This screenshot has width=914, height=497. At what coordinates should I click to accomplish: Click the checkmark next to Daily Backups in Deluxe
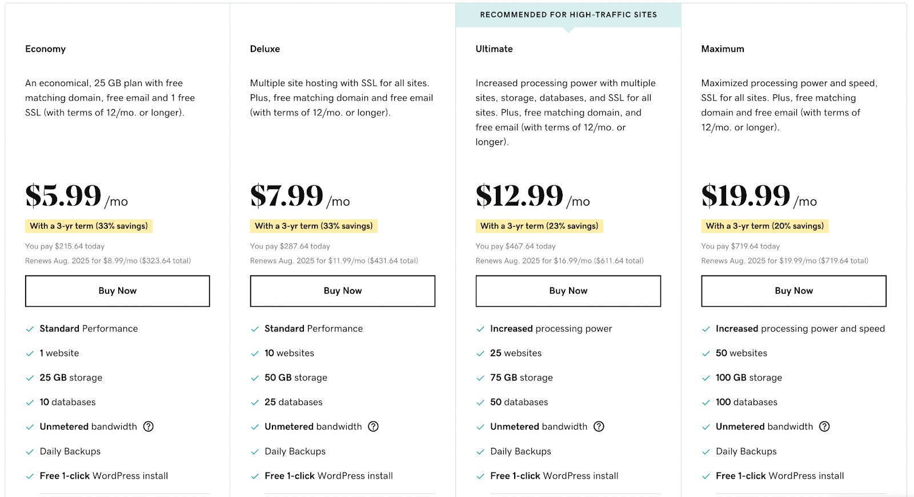pos(254,451)
